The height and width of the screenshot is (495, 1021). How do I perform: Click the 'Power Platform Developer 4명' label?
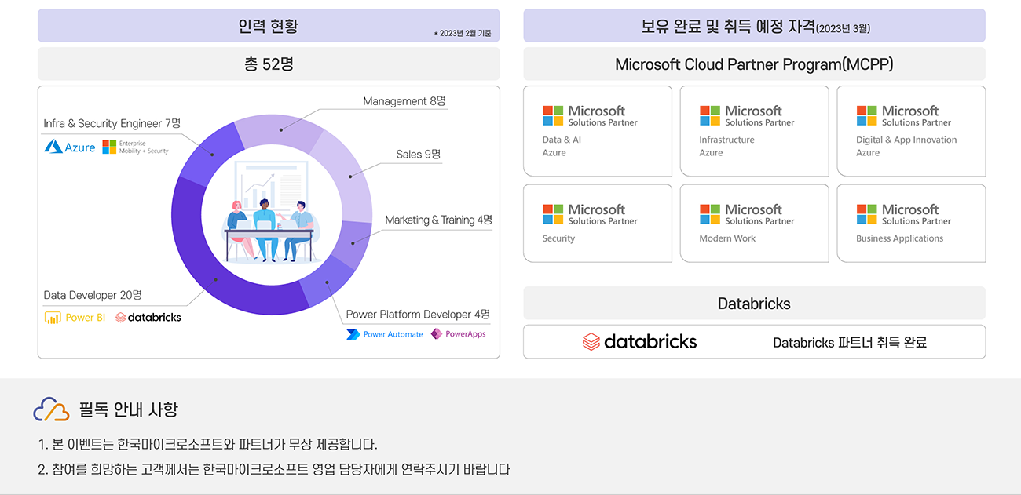coord(418,315)
